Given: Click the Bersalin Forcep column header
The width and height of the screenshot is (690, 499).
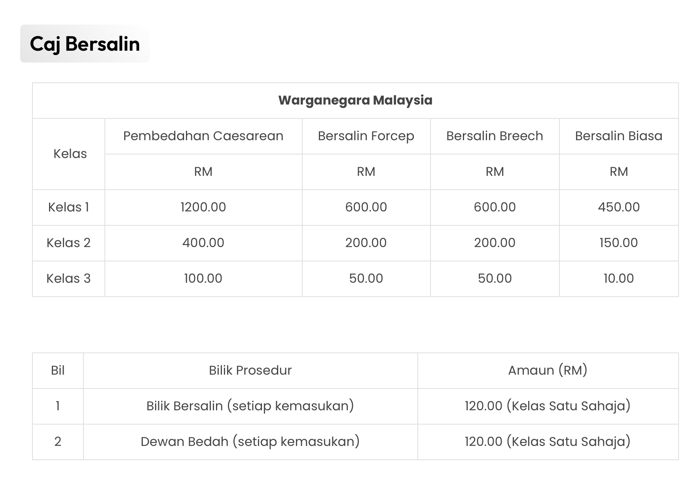Looking at the screenshot, I should coord(366,136).
